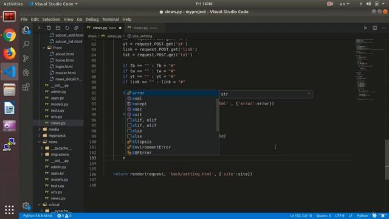Launch Firefox from the dock
The image size is (389, 219).
pos(10,54)
